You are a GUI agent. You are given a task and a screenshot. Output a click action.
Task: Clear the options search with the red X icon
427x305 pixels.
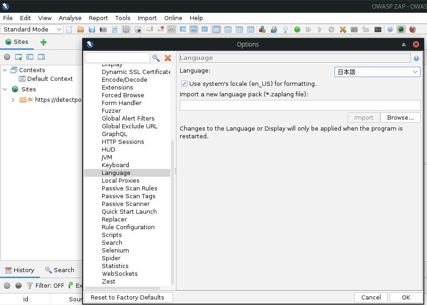click(x=168, y=58)
